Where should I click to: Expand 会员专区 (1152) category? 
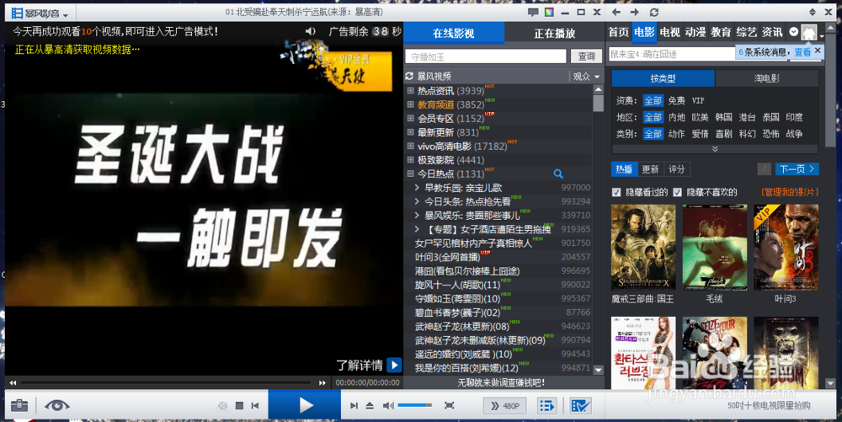411,118
